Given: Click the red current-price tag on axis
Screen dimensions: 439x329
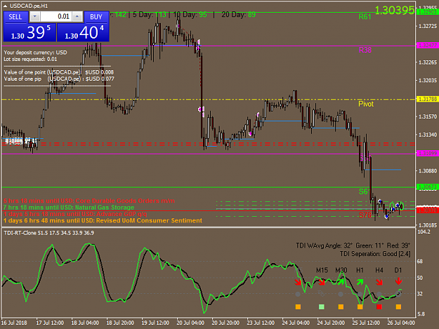Looking at the screenshot, I should 427,210.
